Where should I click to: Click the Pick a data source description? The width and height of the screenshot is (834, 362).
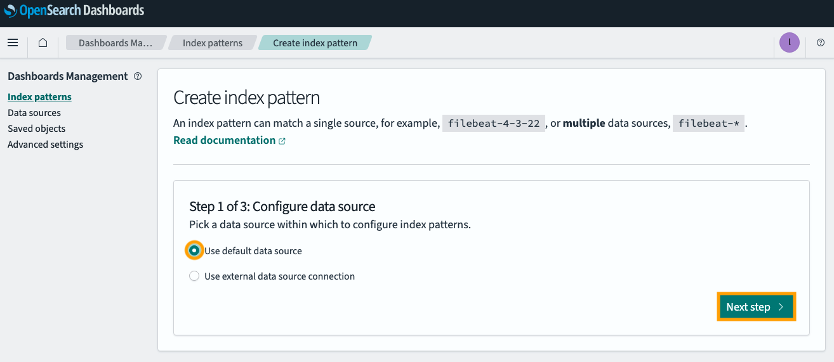[330, 224]
